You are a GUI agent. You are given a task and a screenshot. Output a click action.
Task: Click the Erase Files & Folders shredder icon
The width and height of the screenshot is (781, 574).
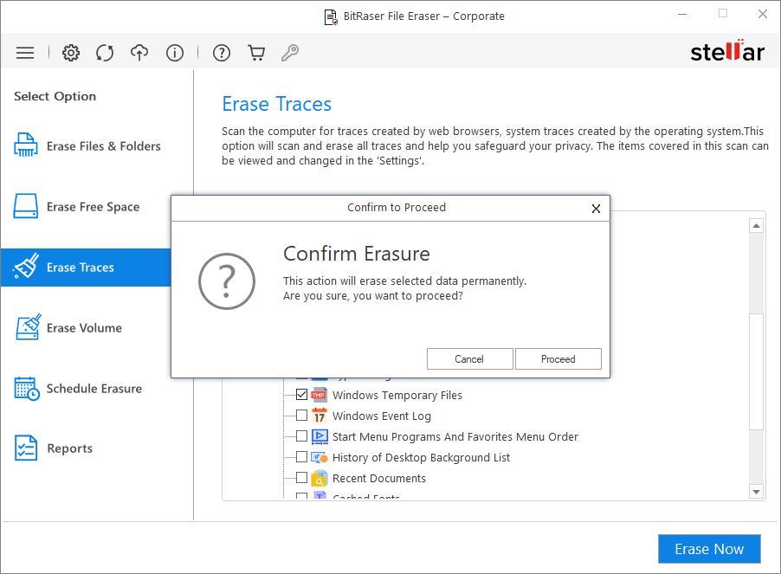(x=25, y=145)
